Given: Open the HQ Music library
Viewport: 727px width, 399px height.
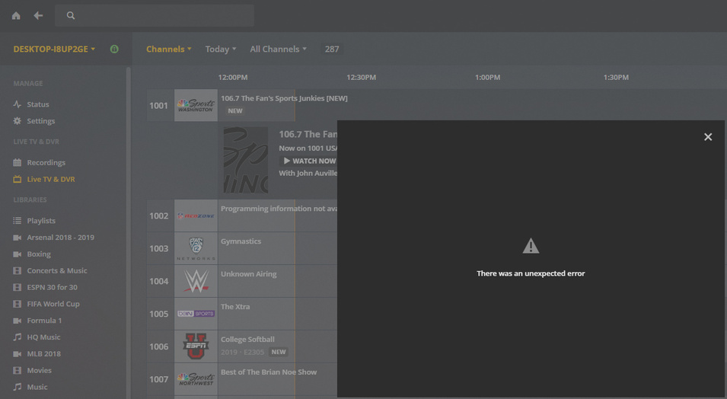Looking at the screenshot, I should click(43, 337).
